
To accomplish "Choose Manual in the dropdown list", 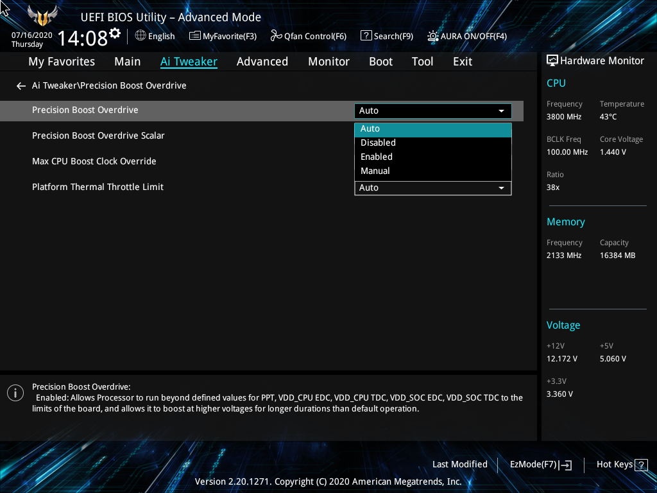I will tap(433, 171).
